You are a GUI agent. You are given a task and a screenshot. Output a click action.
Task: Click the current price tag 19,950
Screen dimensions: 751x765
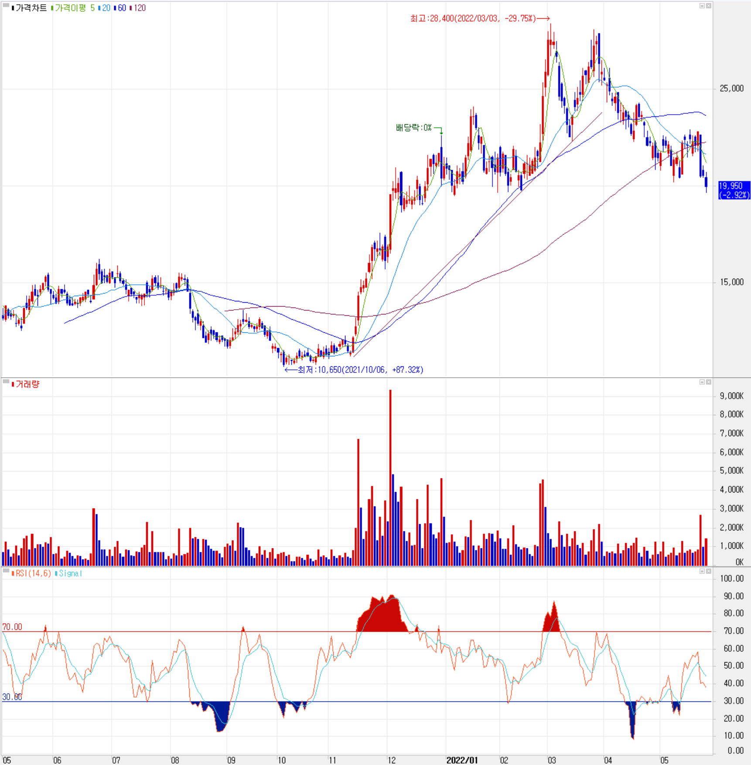(x=734, y=190)
